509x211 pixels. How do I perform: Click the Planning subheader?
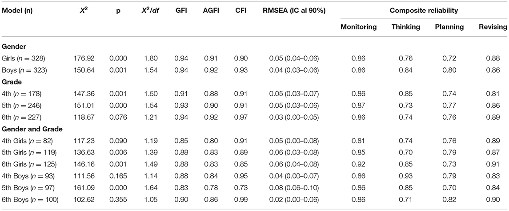pos(449,27)
